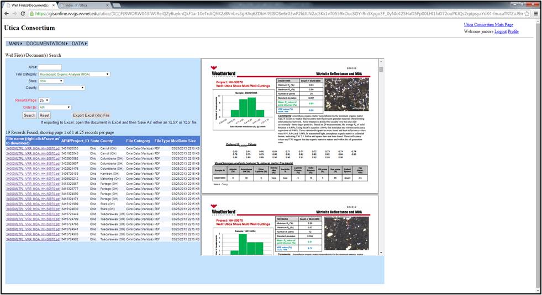542x295 pixels.
Task: Open the DATA menu
Action: click(x=80, y=43)
